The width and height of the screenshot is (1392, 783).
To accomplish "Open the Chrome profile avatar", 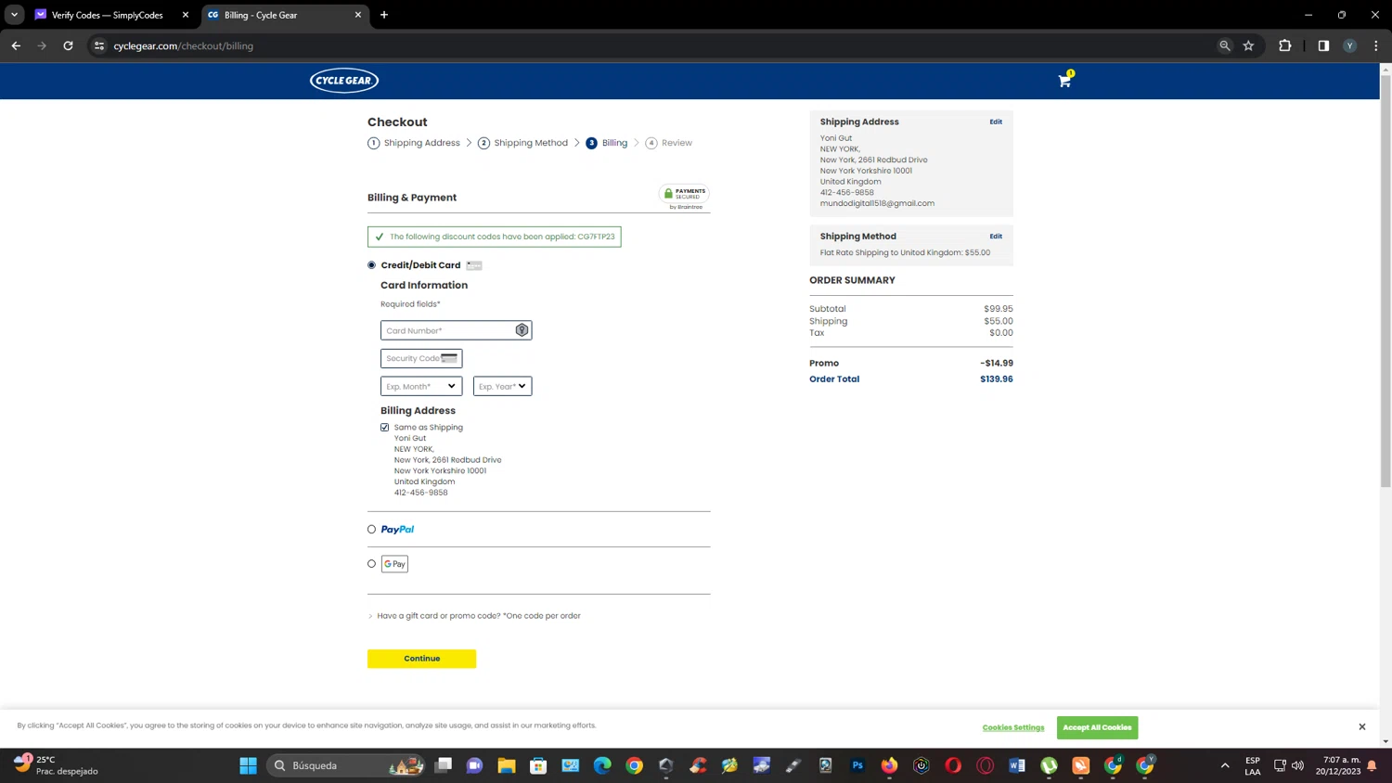I will tap(1350, 45).
